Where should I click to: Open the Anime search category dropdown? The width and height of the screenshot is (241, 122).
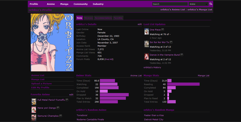pyautogui.click(x=198, y=4)
